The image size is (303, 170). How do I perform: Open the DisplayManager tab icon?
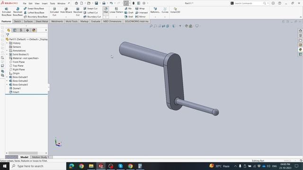tap(34, 30)
